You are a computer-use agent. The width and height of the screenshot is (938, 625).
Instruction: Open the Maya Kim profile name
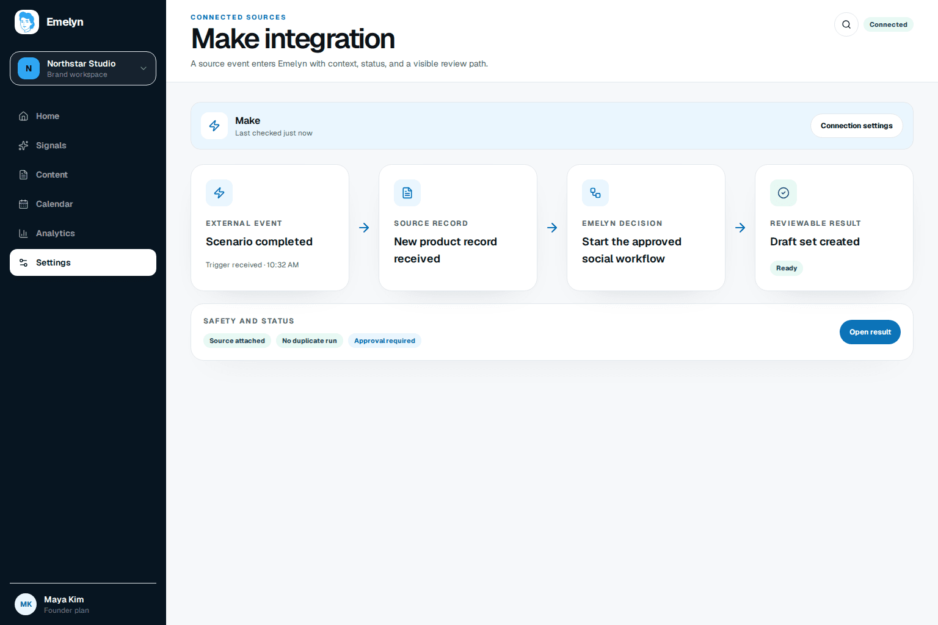coord(64,599)
